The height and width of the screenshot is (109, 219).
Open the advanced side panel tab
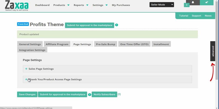[213, 51]
